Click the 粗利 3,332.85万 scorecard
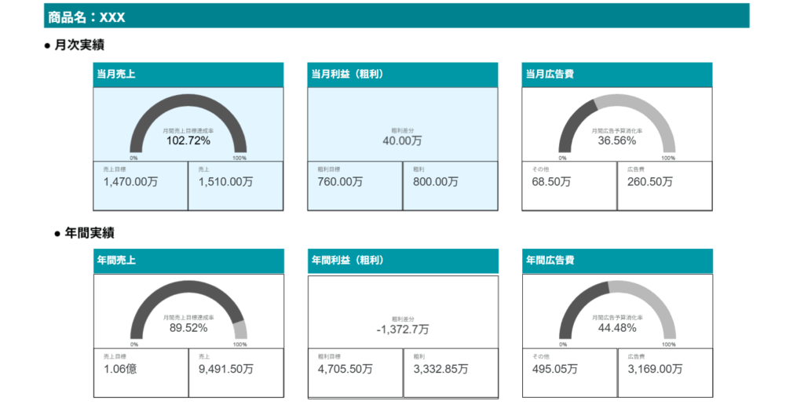The width and height of the screenshot is (804, 408). 450,373
